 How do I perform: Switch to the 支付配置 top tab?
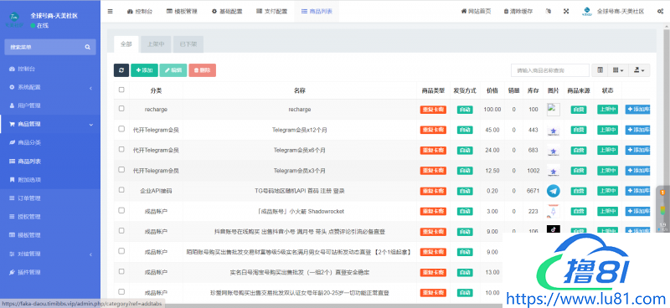click(x=271, y=12)
